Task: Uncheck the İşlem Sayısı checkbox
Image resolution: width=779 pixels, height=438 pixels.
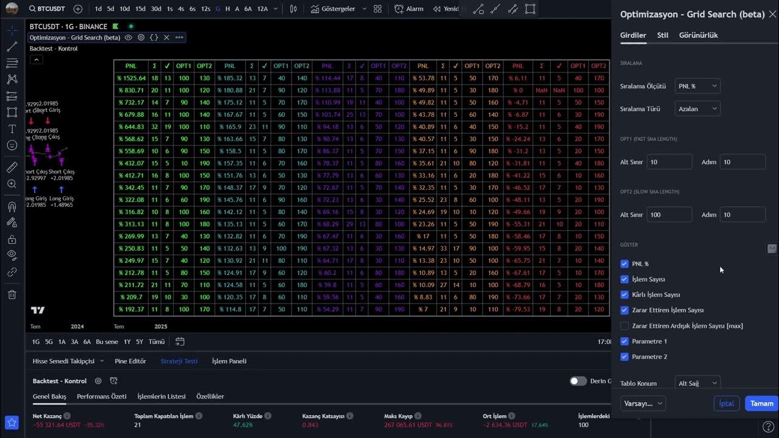Action: (624, 279)
